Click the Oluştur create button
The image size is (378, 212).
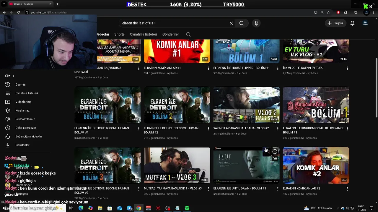[335, 23]
